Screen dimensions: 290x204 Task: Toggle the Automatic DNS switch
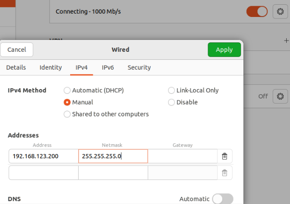click(x=222, y=199)
